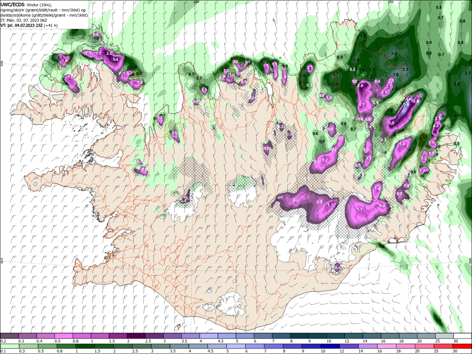Select the bright pink swatch between upper 0.5 and 0.8
The image size is (472, 354).
coord(64,336)
